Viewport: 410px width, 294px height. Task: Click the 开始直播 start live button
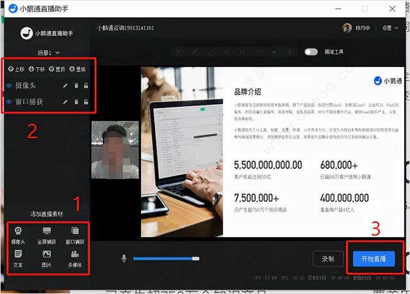pos(373,259)
